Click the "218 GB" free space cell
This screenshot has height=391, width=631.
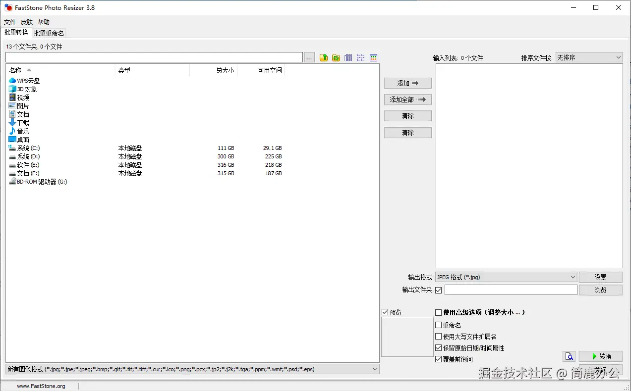coord(273,165)
